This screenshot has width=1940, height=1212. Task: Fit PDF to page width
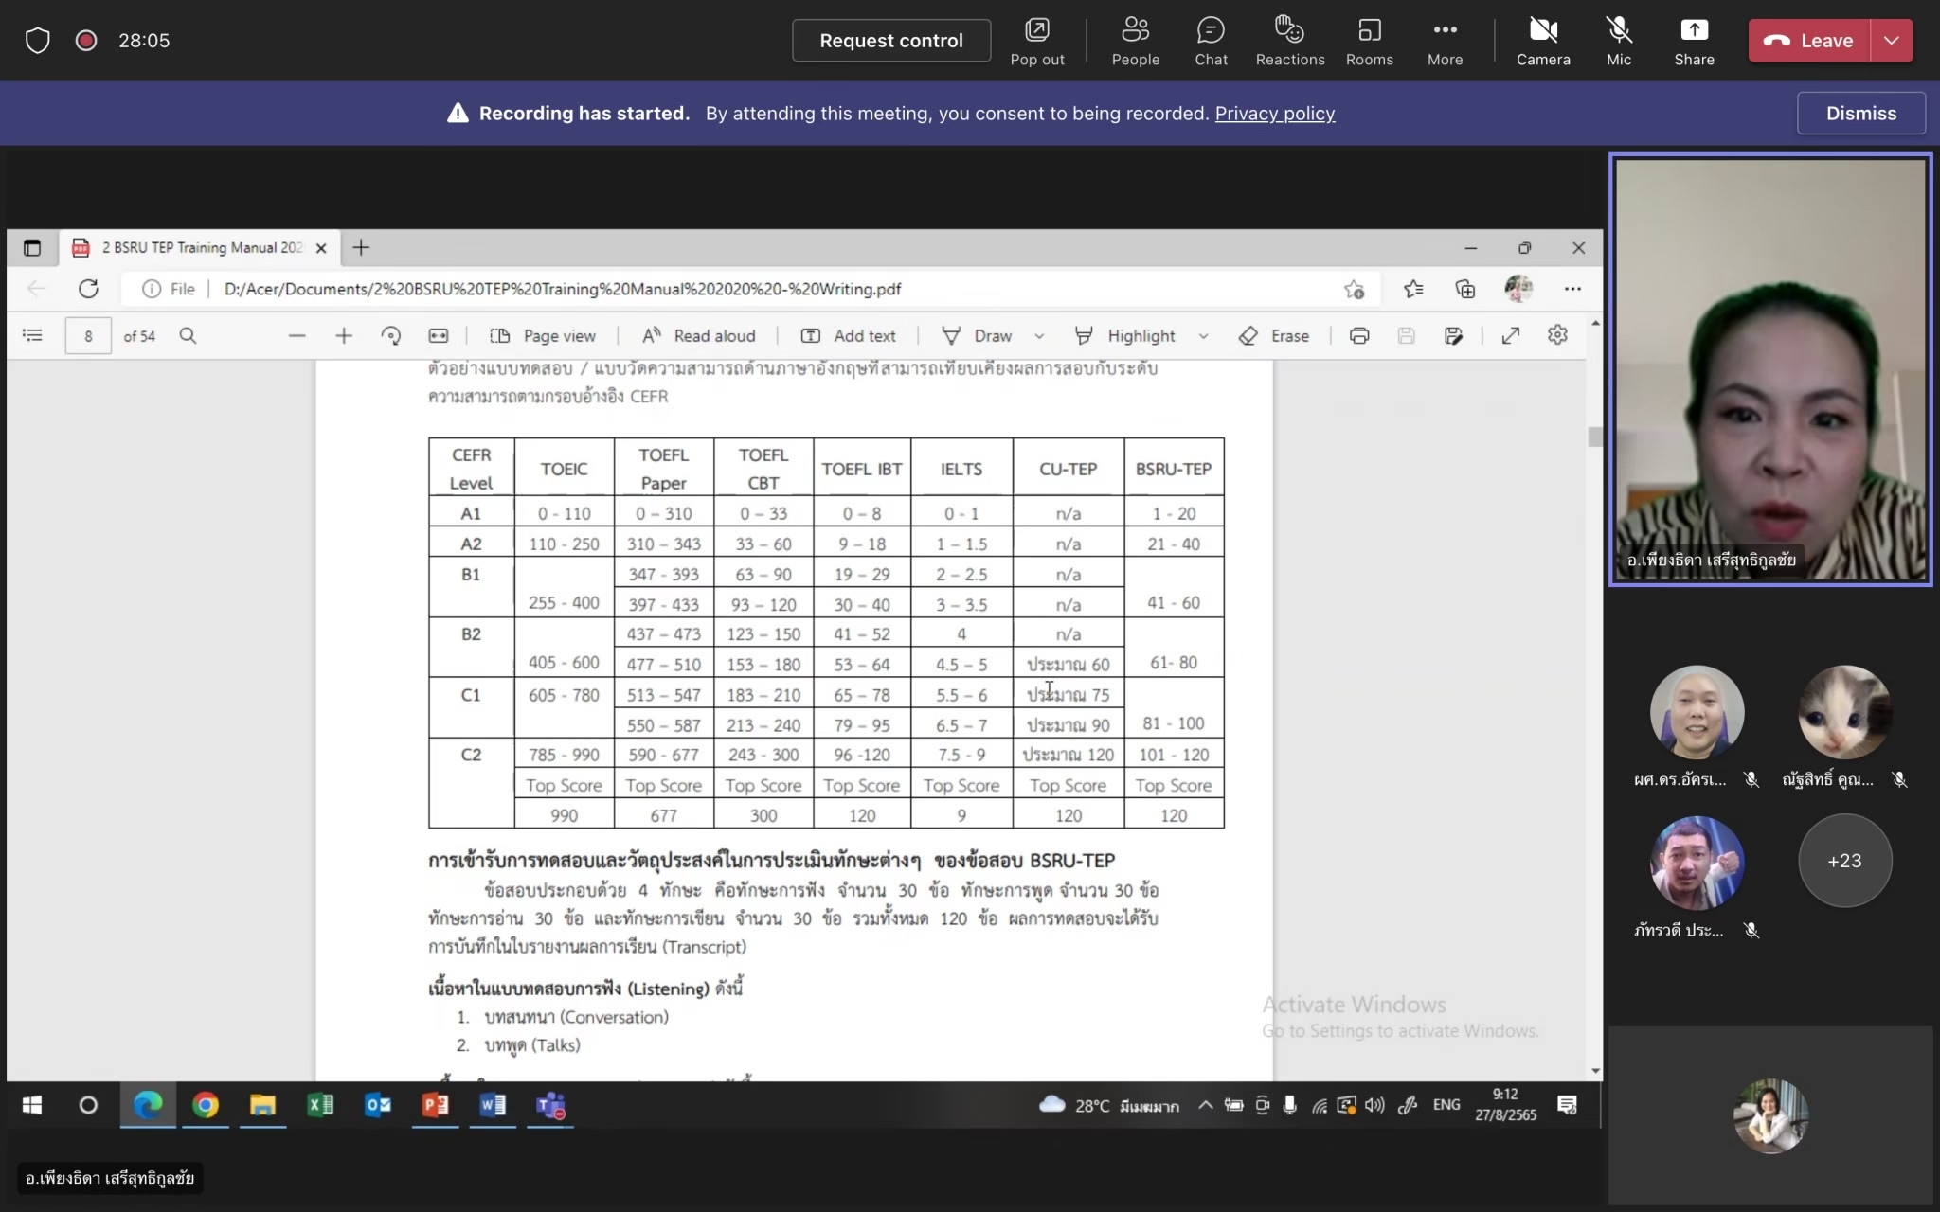tap(438, 335)
